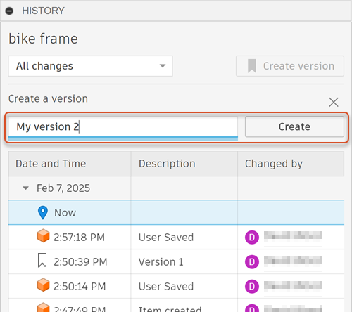Click the user avatar in 2:57:18 PM row
352x312 pixels.
pyautogui.click(x=252, y=238)
